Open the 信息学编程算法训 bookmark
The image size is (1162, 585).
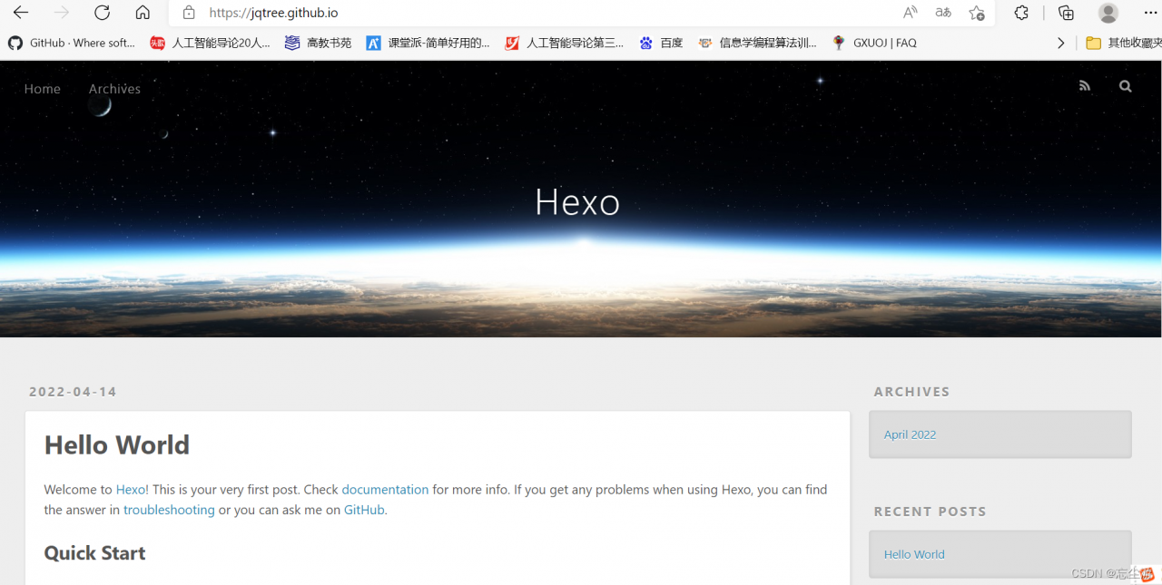pos(757,43)
